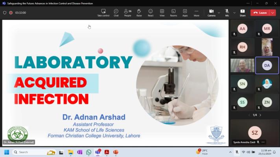Leave the meeting
The height and width of the screenshot is (157, 280).
pos(260,13)
